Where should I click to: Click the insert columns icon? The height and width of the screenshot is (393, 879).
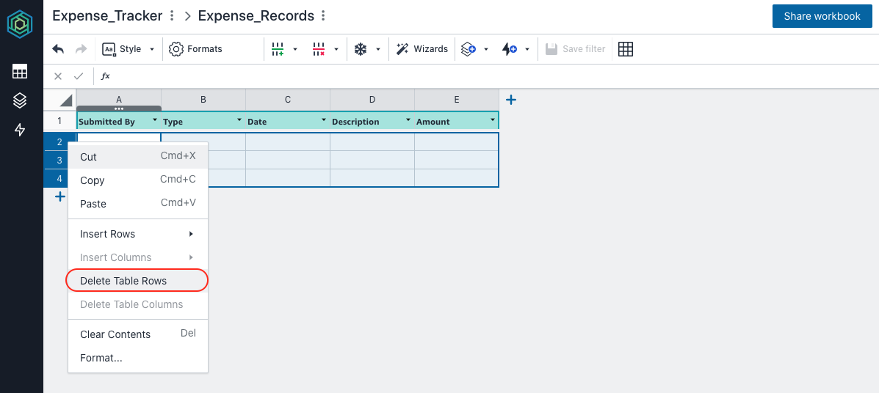[278, 48]
